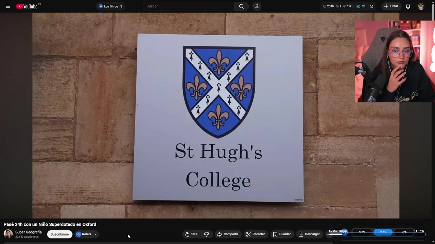Click the 27,6 K suscriptores text
This screenshot has height=244, width=435.
click(27, 237)
